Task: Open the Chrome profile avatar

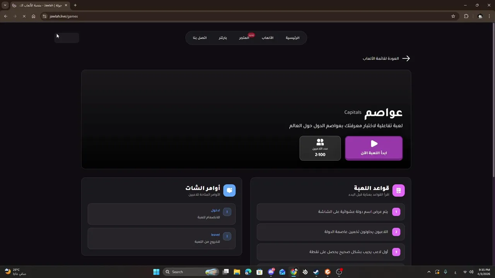Action: click(x=480, y=16)
